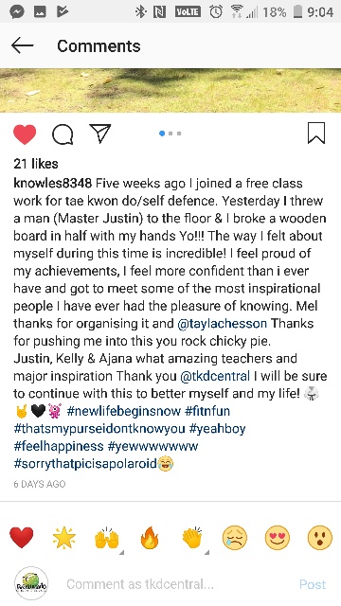Open #newlifebeginsnow hashtag
Image resolution: width=341 pixels, height=606 pixels.
point(124,411)
